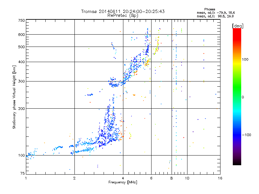259x194 pixels.
Task: Click the y-axis tick label "100"
Action: click(21, 155)
